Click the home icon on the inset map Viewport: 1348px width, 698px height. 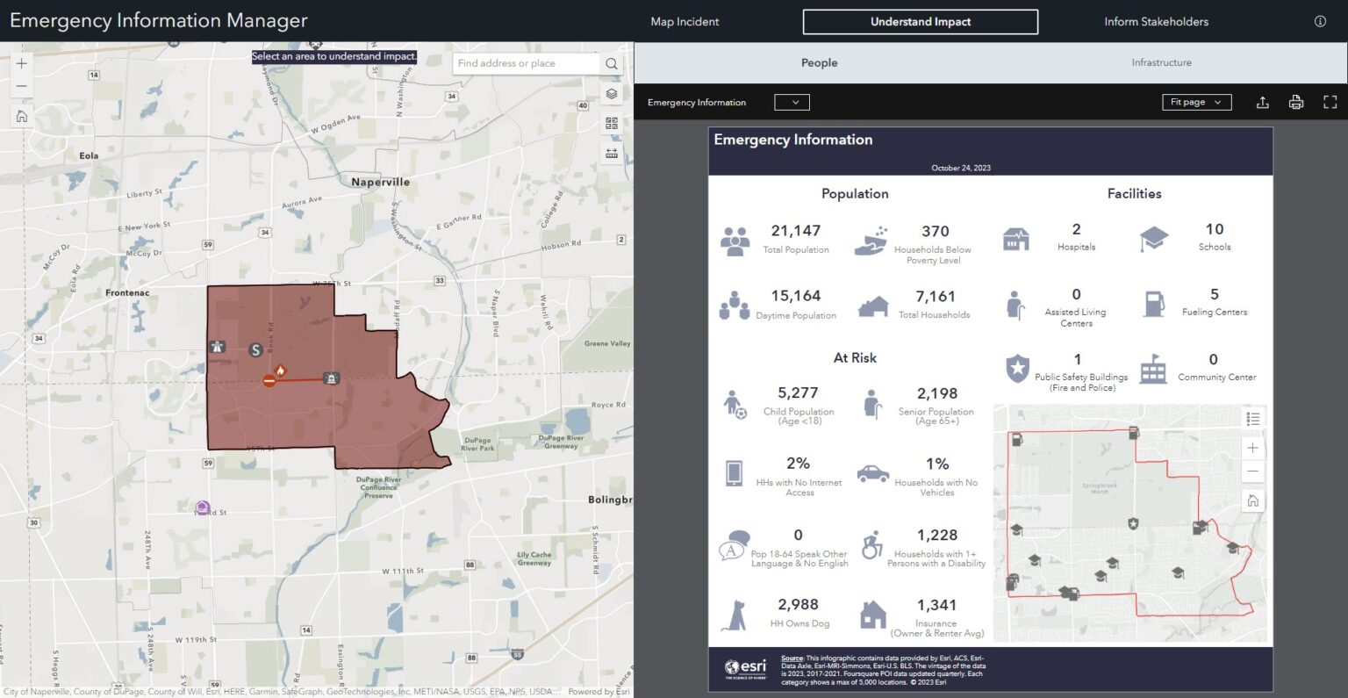1252,500
